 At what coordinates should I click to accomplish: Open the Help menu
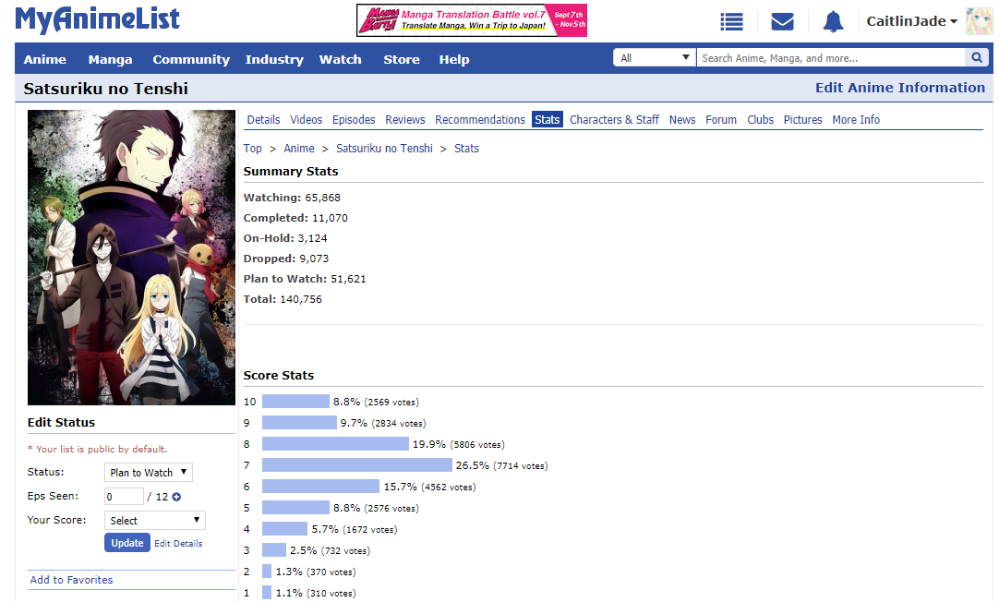454,59
